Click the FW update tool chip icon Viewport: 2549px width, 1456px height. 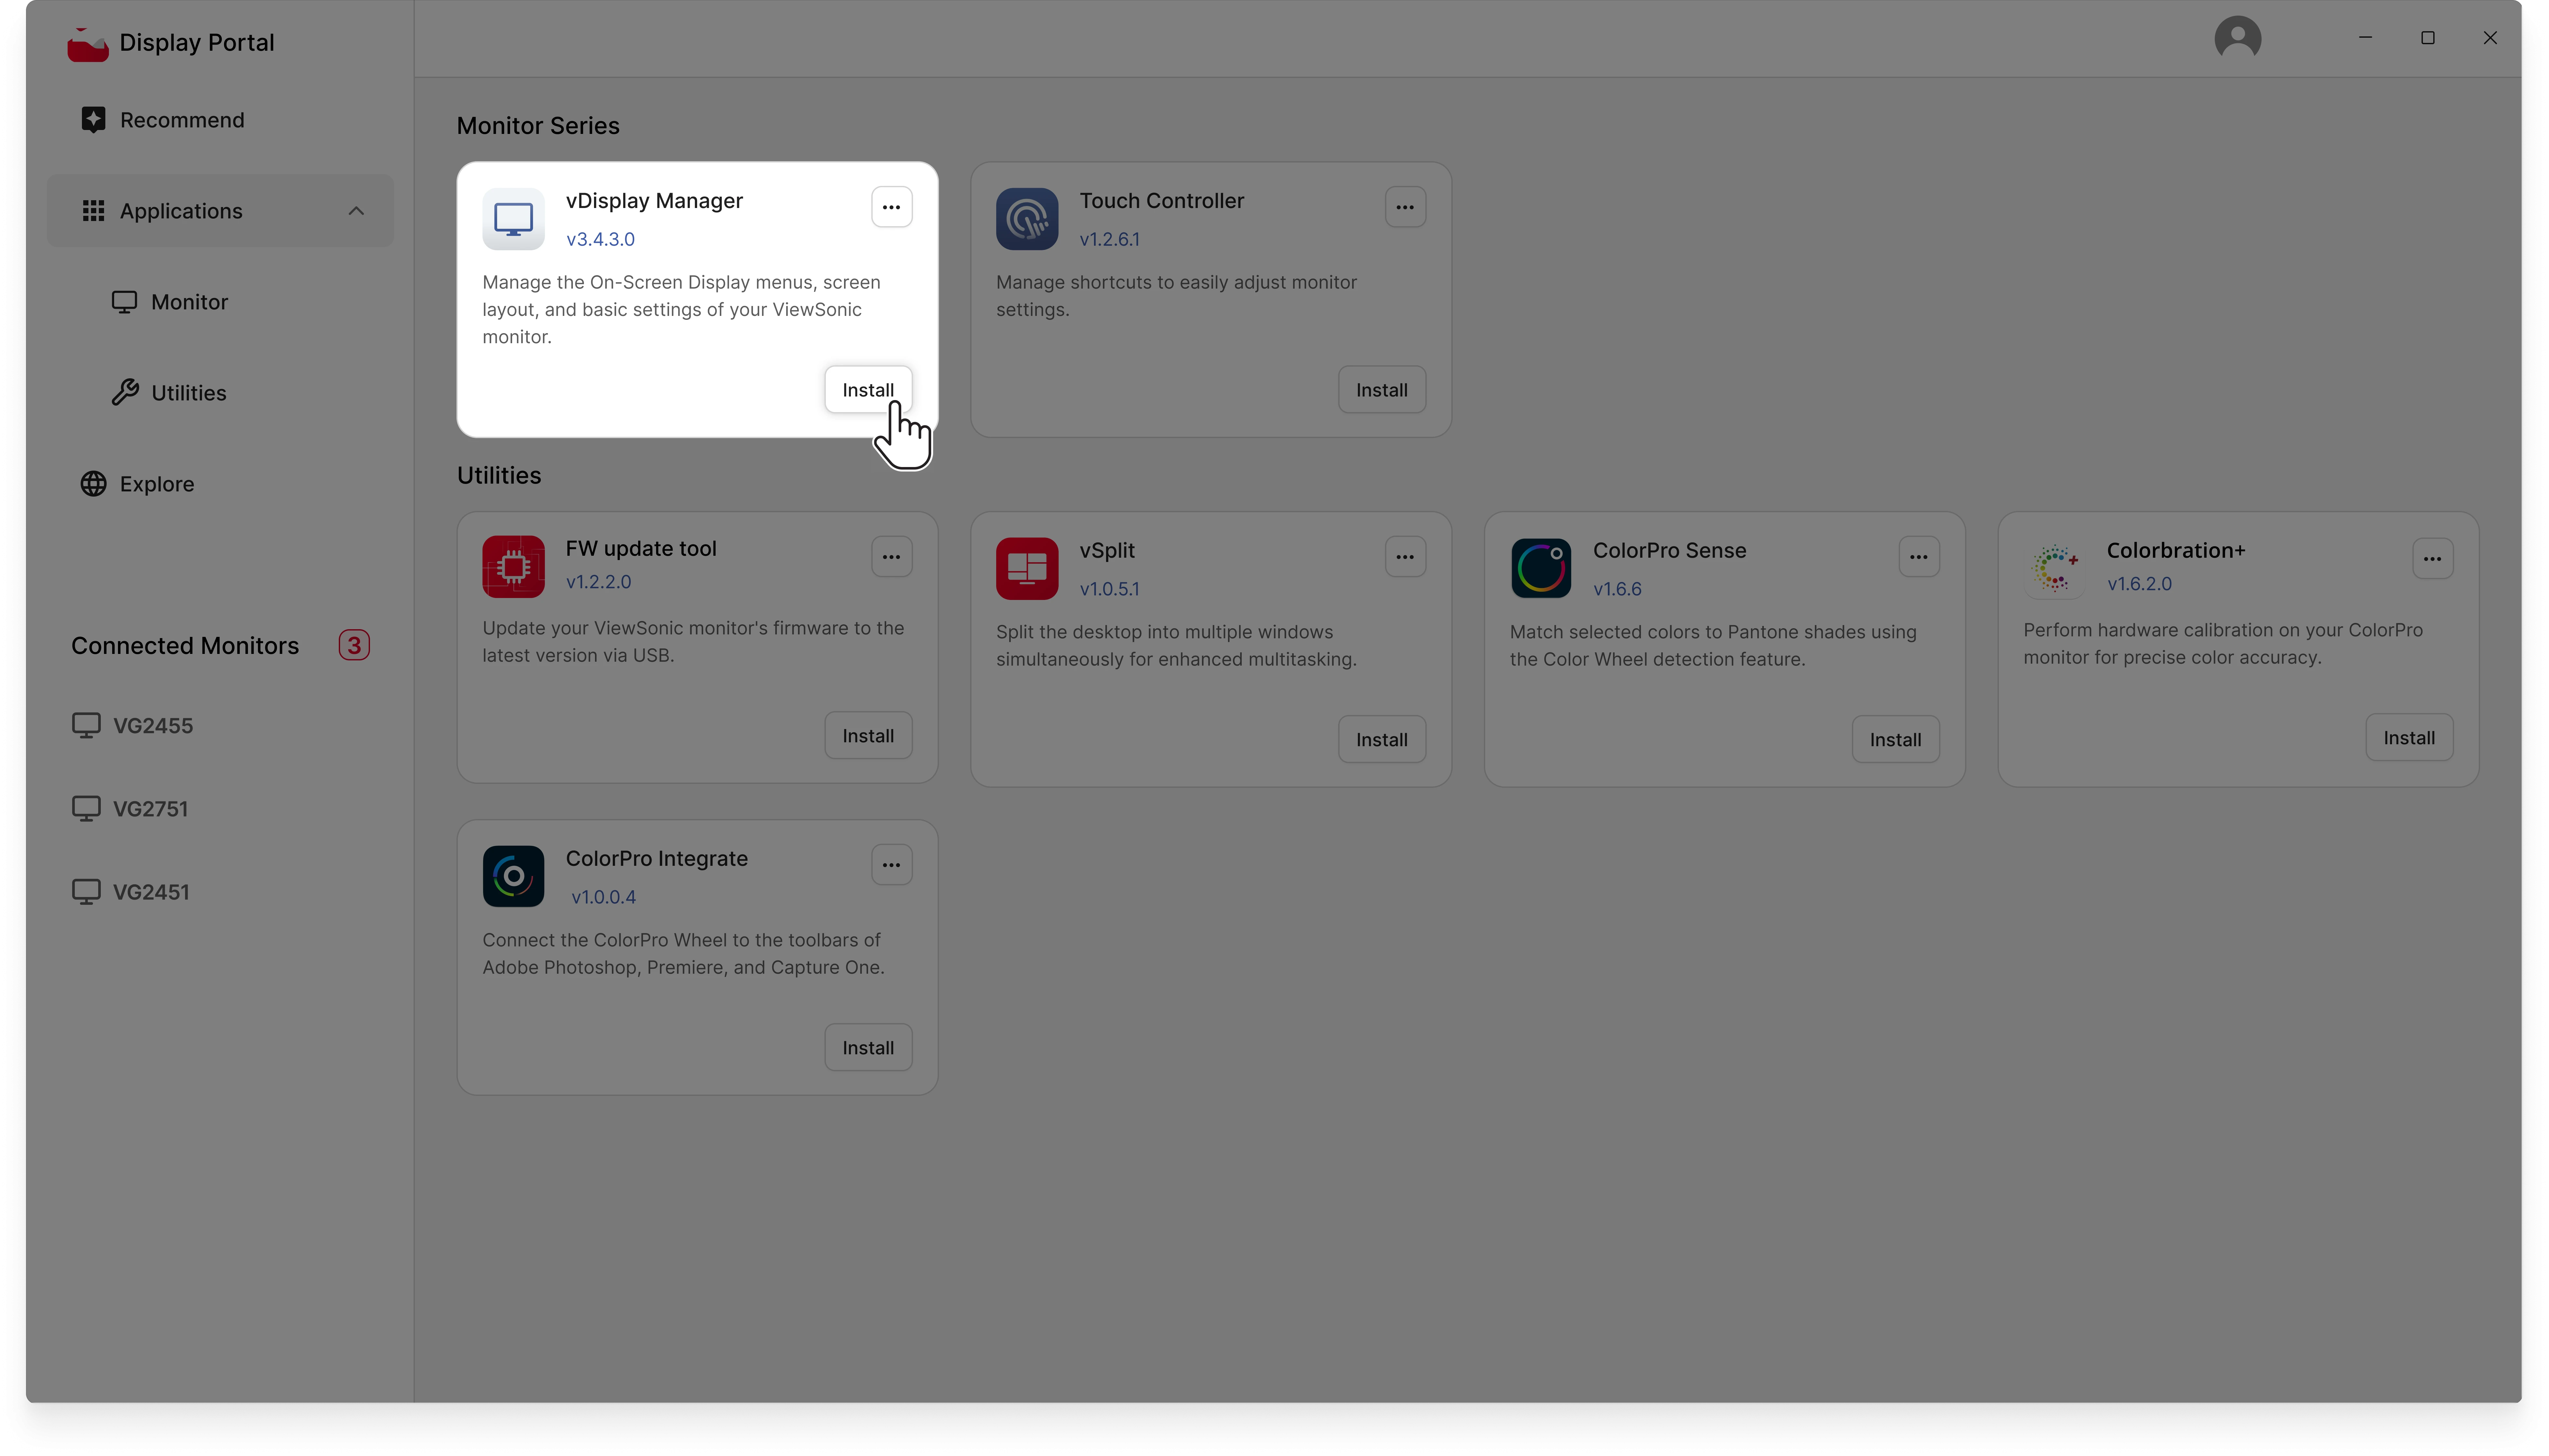[x=513, y=567]
